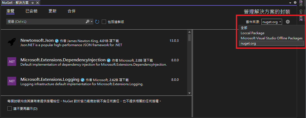Choose Loccal Package in the source list
306x118 pixels.
(271, 33)
